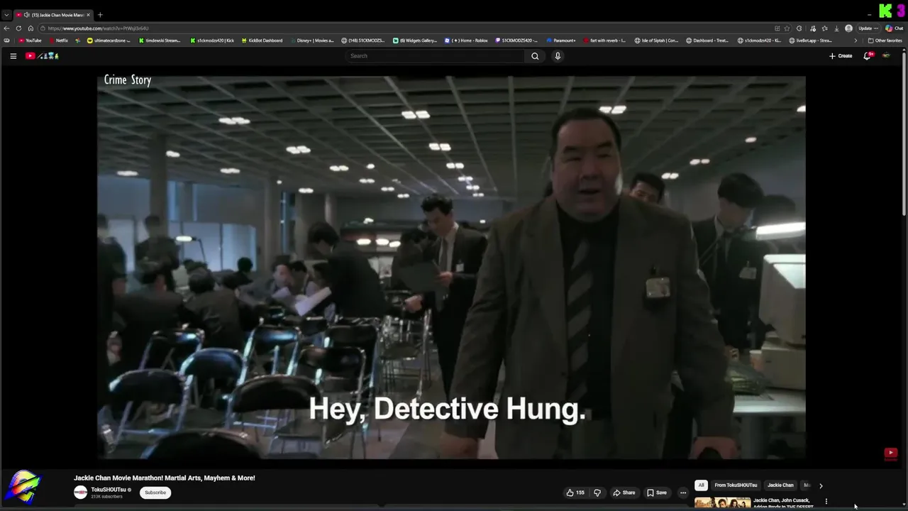Screen dimensions: 908x511
Task: Save video to playlist
Action: point(657,493)
